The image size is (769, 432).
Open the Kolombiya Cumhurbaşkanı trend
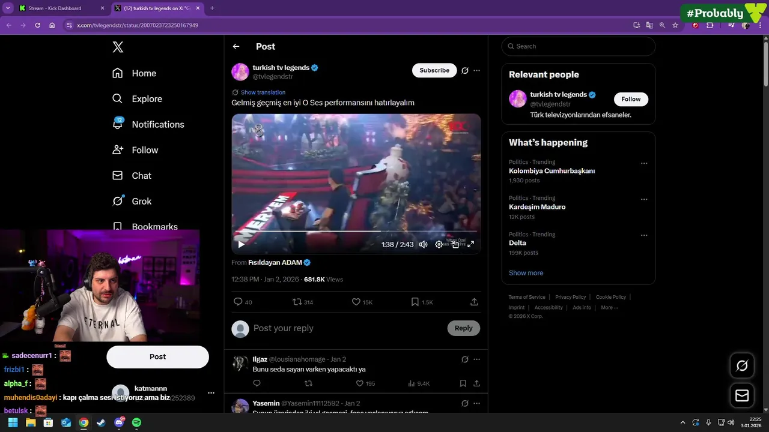552,171
